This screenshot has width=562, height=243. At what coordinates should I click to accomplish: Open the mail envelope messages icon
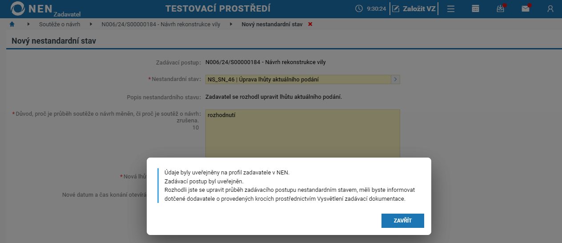tap(526, 9)
